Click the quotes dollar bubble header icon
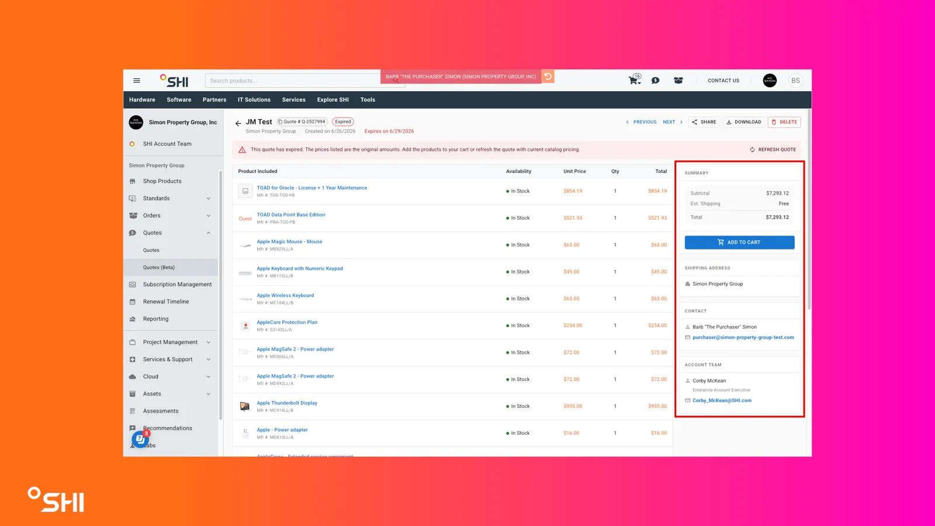The width and height of the screenshot is (935, 526). [x=656, y=81]
